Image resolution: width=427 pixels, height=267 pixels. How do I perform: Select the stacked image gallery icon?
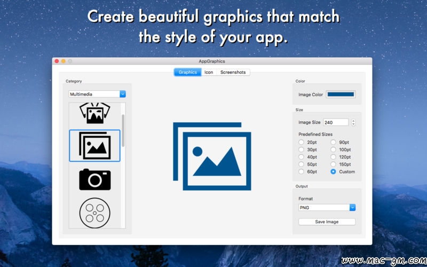tap(94, 145)
